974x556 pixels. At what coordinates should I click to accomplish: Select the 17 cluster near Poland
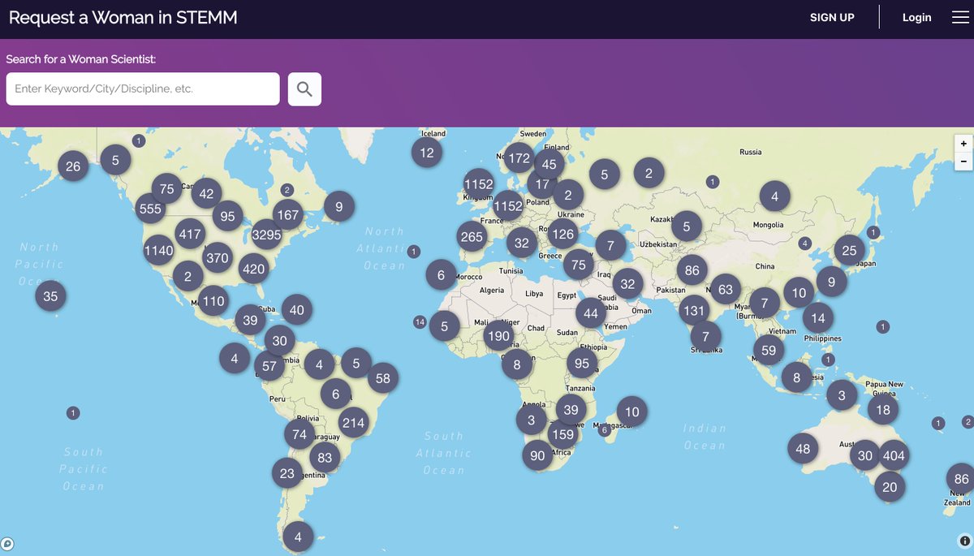tap(542, 184)
